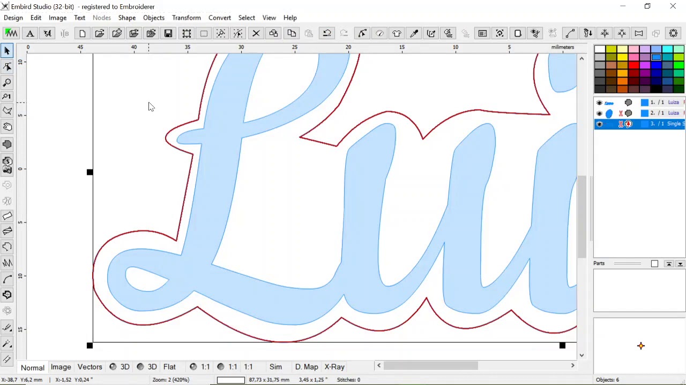This screenshot has width=686, height=385.
Task: Click the X-Ray button
Action: pos(334,367)
